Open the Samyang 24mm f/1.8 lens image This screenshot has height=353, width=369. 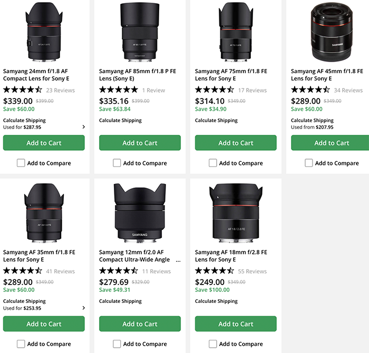tap(44, 32)
